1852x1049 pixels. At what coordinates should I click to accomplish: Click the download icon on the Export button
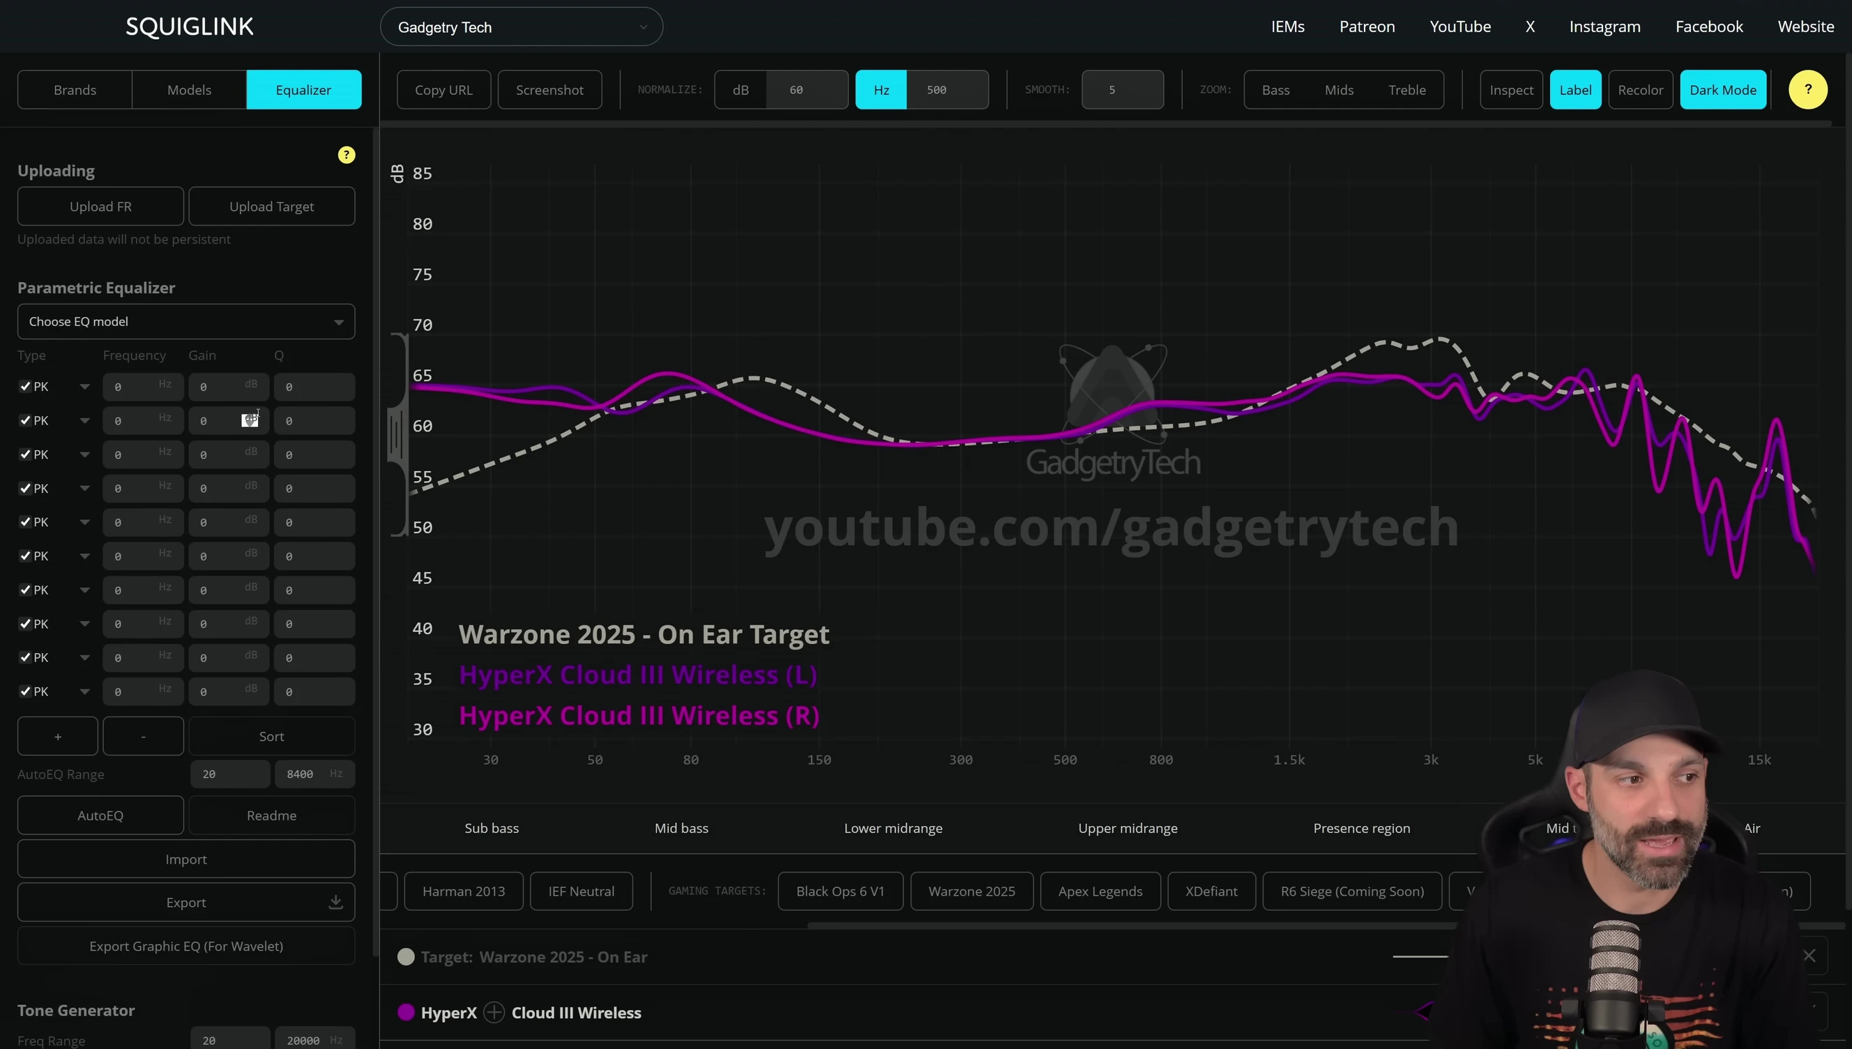[x=336, y=902]
